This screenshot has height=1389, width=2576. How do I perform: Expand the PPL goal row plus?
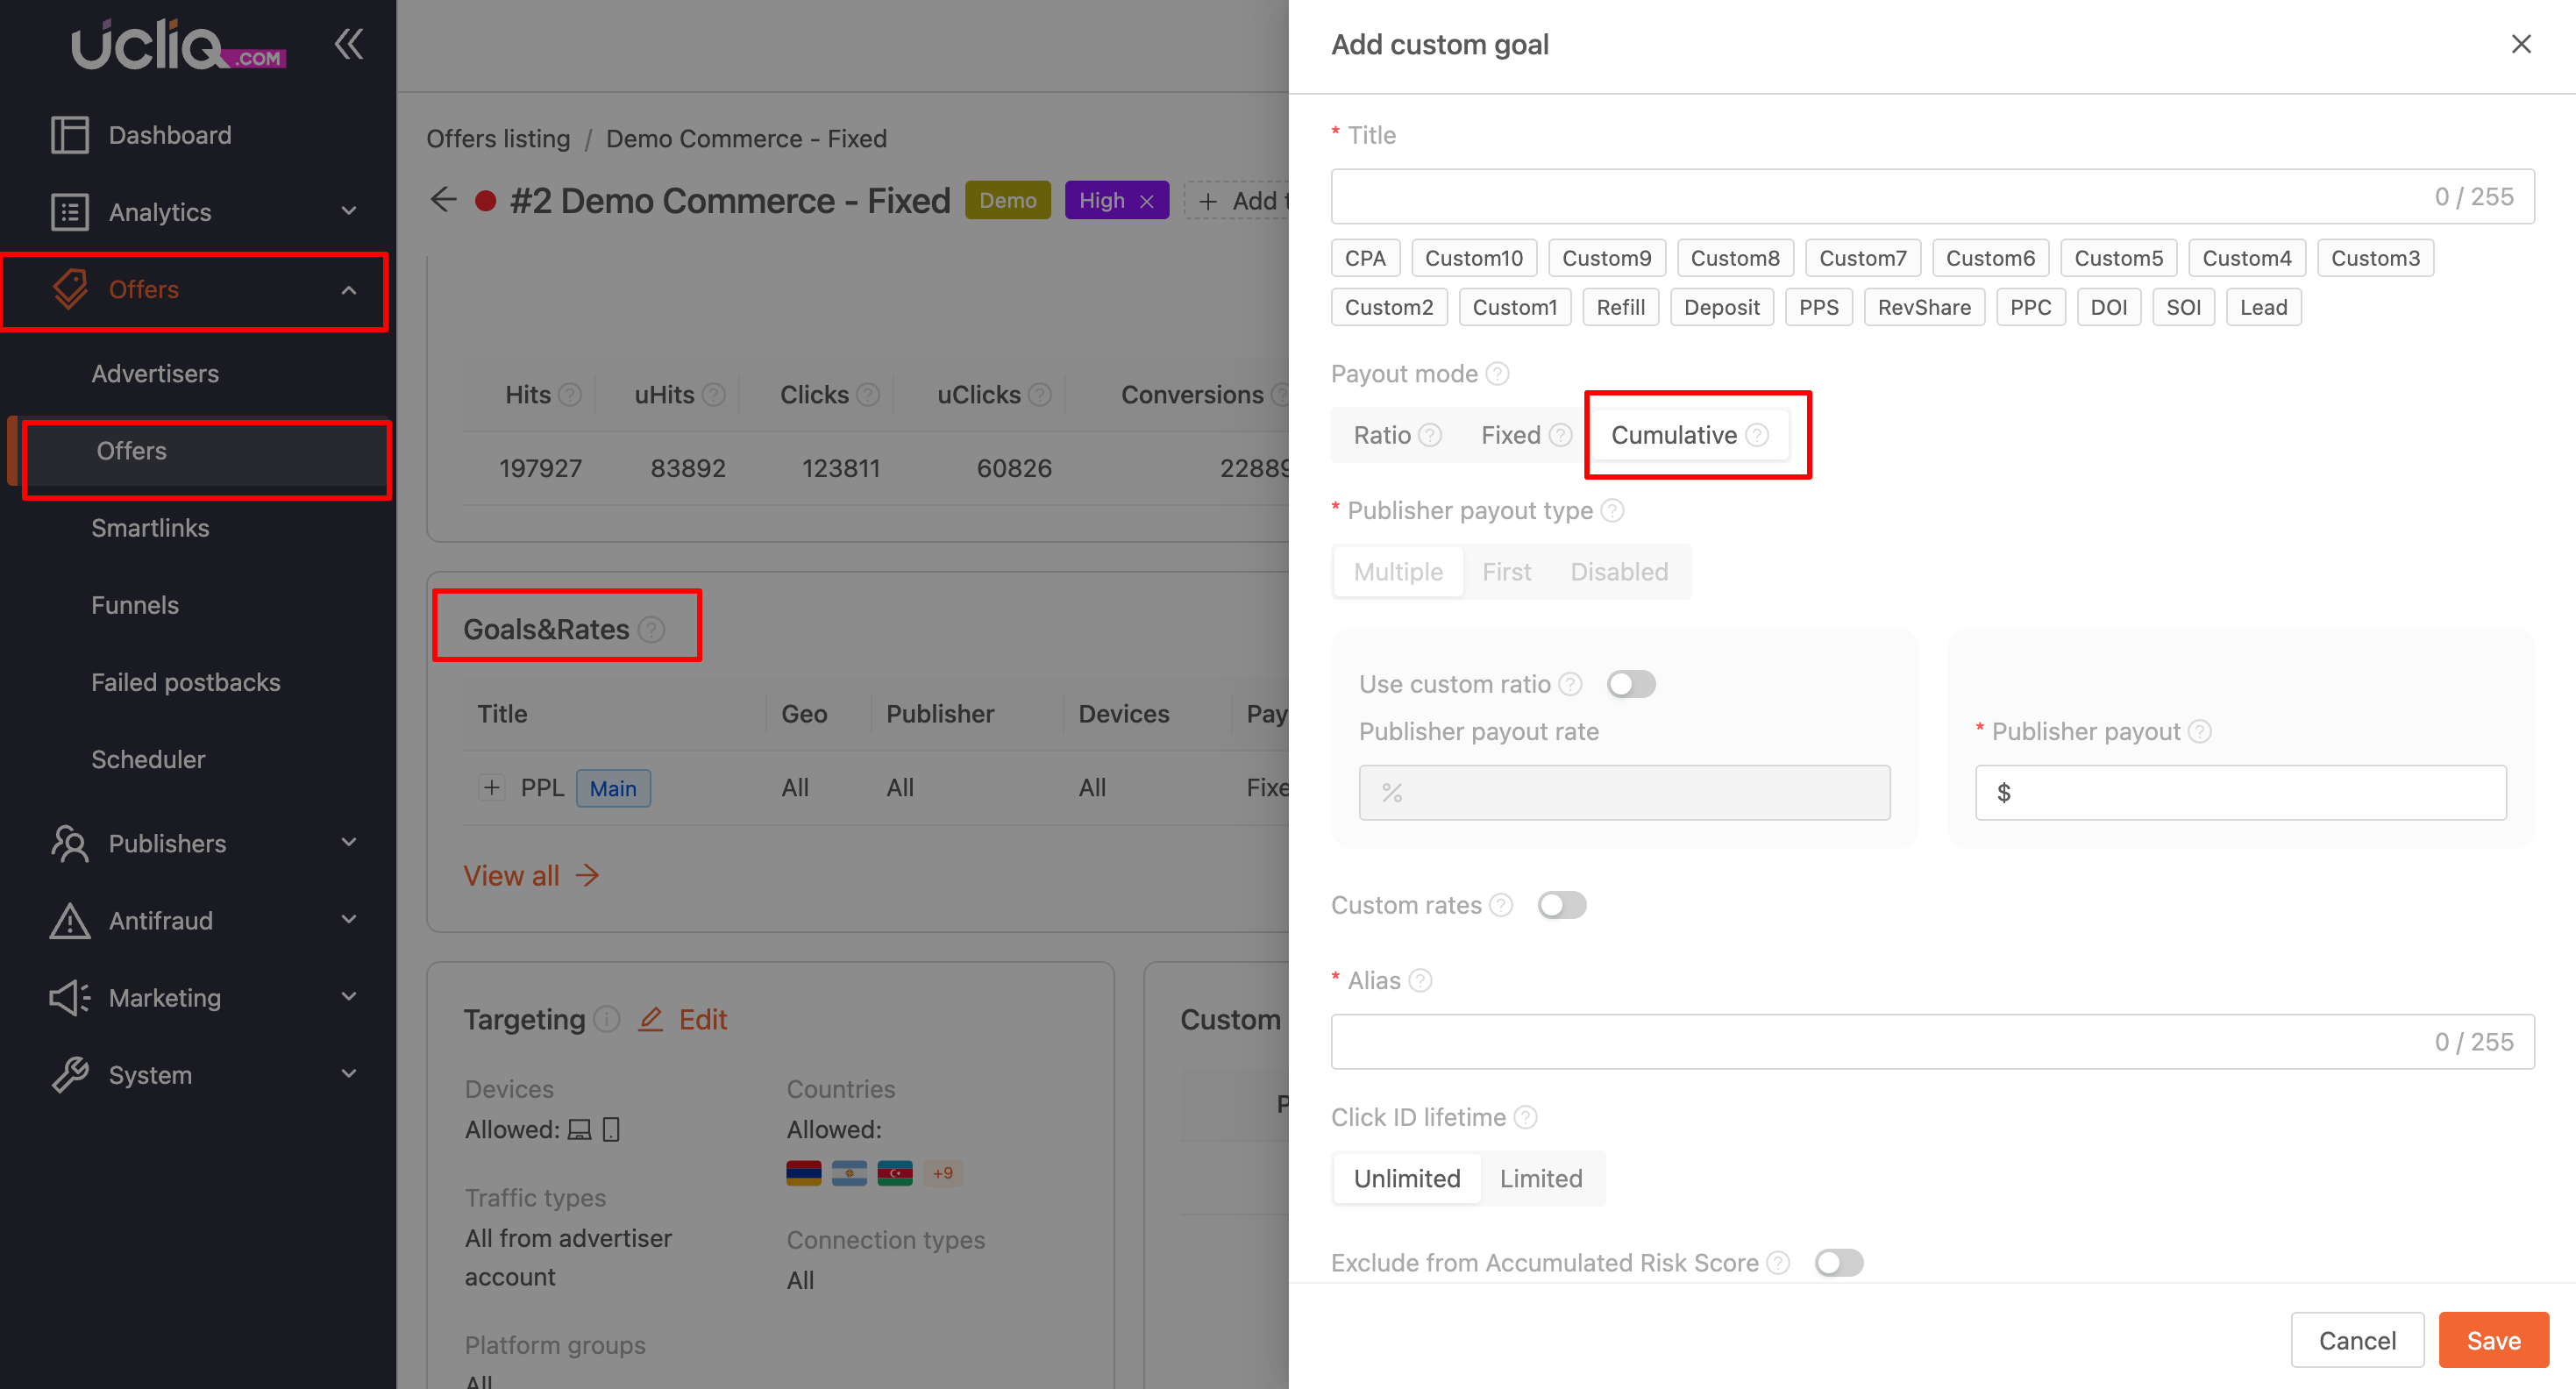point(491,787)
